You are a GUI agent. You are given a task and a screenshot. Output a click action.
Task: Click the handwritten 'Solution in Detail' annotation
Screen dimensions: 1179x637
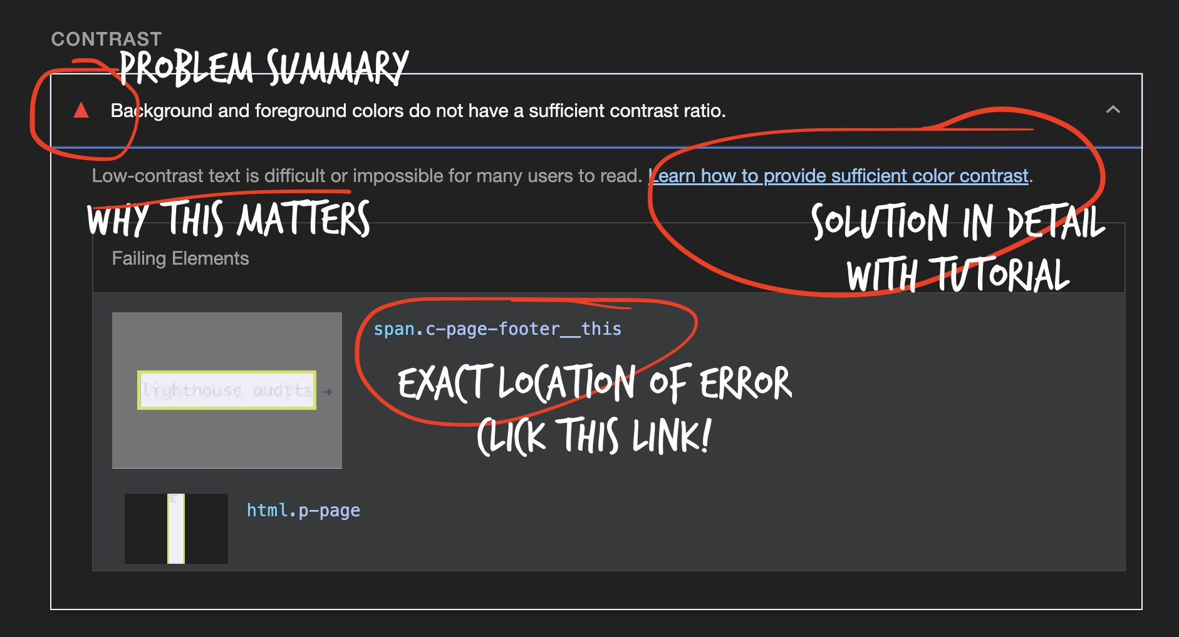point(958,222)
